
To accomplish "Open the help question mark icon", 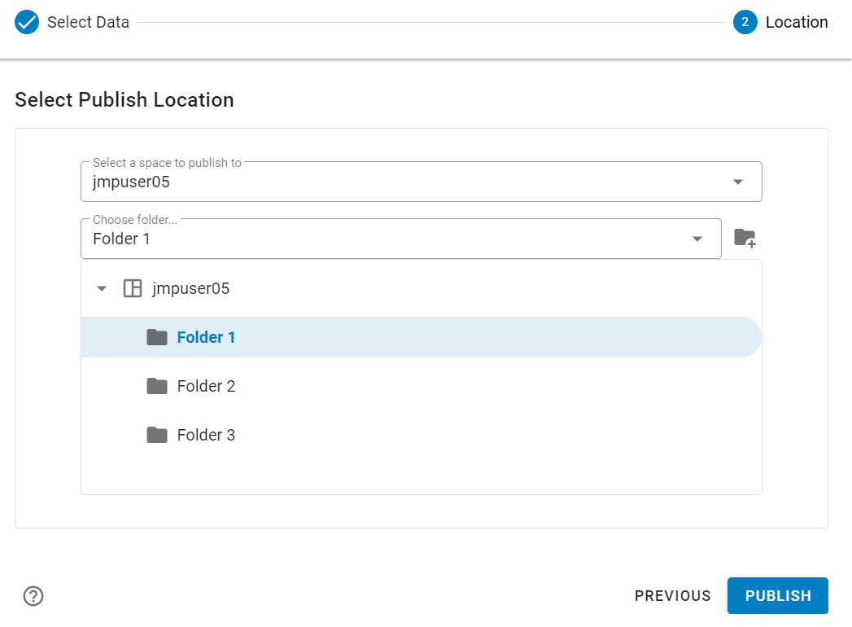I will point(33,596).
